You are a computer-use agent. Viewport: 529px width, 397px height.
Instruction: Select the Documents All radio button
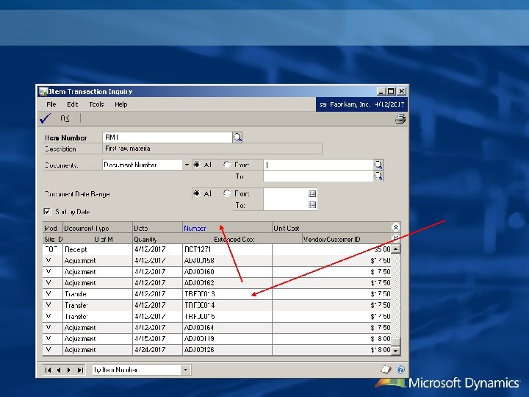(x=197, y=165)
